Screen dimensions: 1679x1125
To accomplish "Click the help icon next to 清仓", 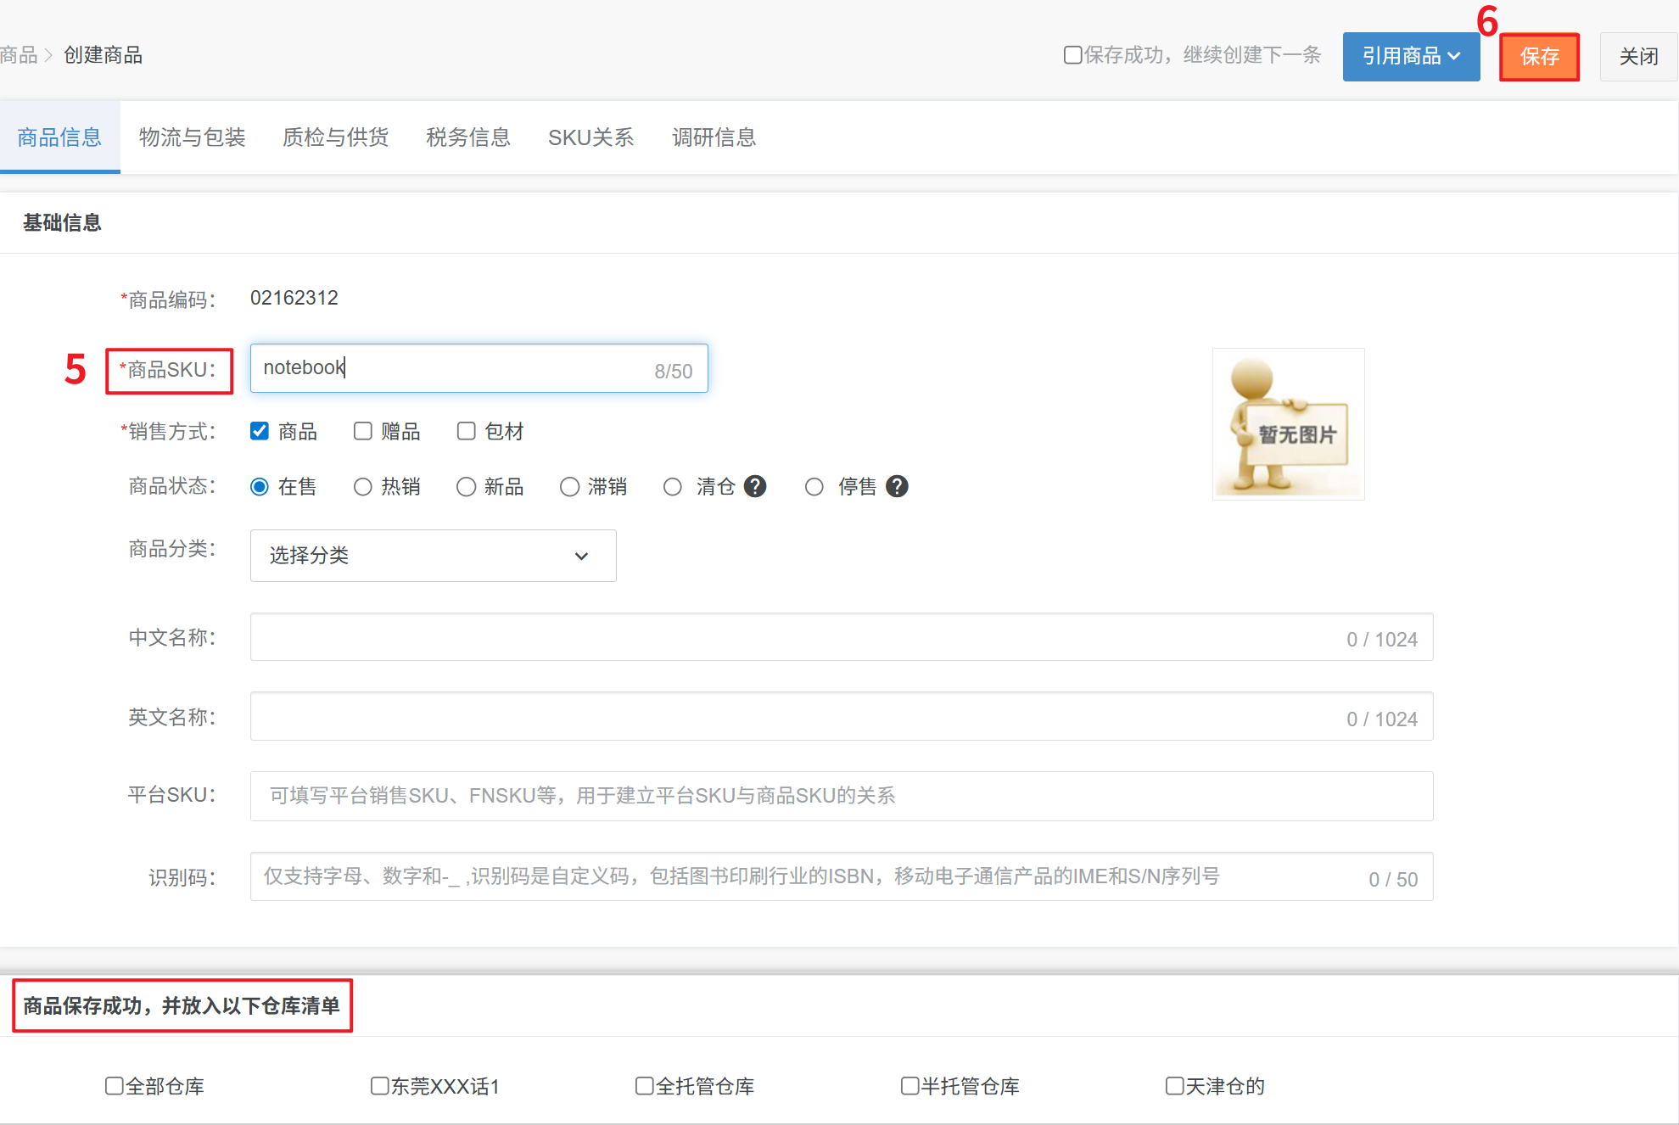I will (x=755, y=486).
